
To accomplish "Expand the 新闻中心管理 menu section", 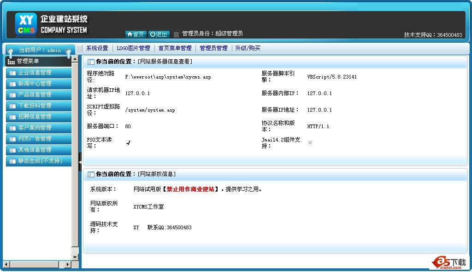I will [x=35, y=84].
